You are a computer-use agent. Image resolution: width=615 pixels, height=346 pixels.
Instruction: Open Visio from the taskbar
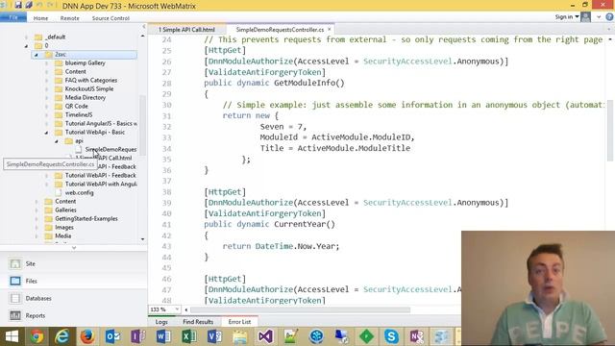214,336
